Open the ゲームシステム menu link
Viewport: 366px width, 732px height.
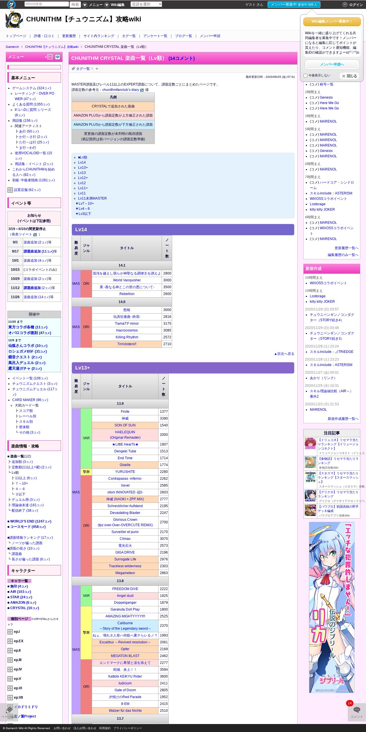tap(32, 88)
